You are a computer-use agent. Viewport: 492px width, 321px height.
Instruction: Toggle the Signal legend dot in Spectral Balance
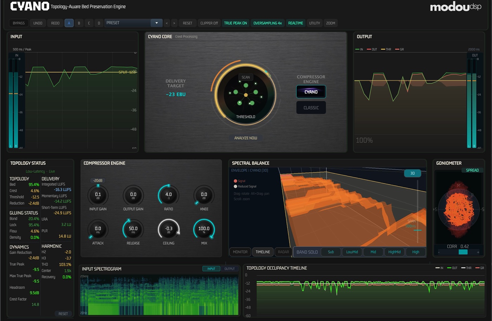235,181
